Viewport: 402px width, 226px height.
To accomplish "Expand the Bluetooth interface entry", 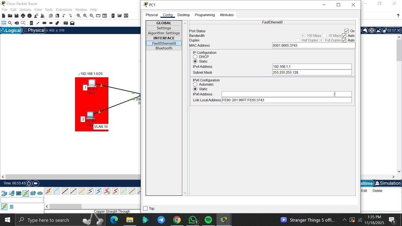I will point(163,48).
